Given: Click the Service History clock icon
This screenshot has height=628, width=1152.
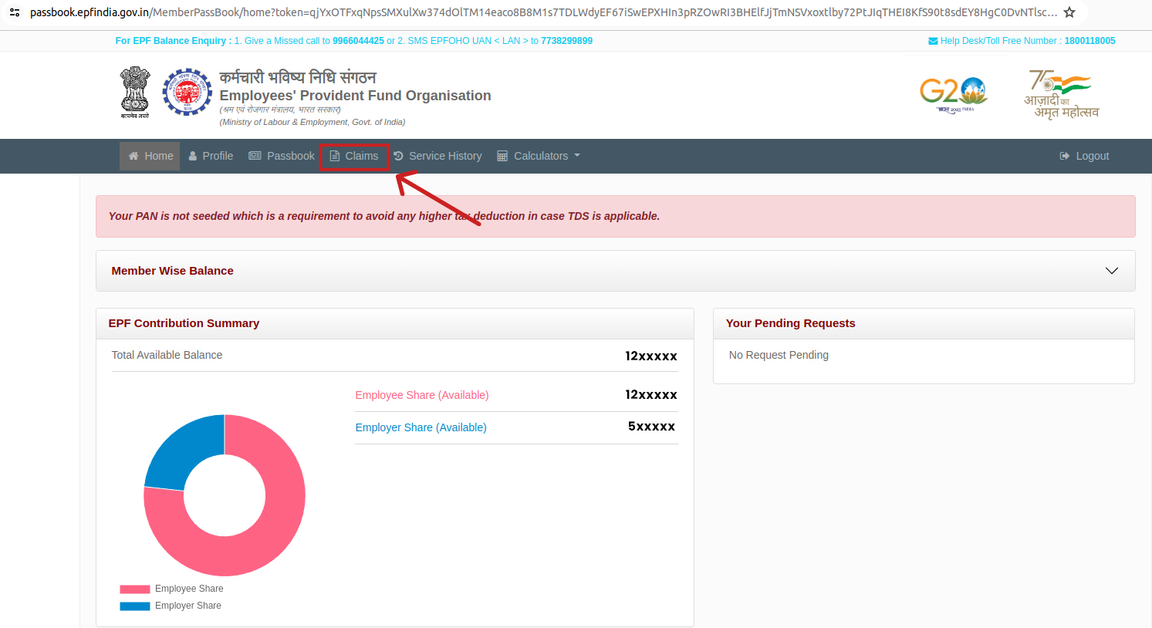Looking at the screenshot, I should coord(398,156).
